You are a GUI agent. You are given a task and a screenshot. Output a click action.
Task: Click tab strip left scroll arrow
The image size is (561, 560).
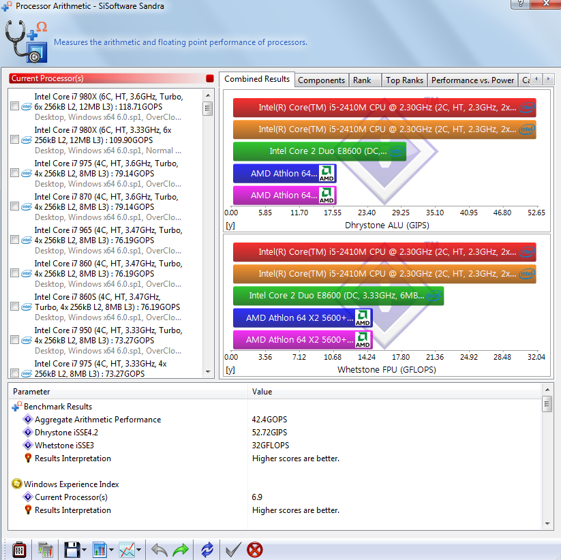point(536,79)
